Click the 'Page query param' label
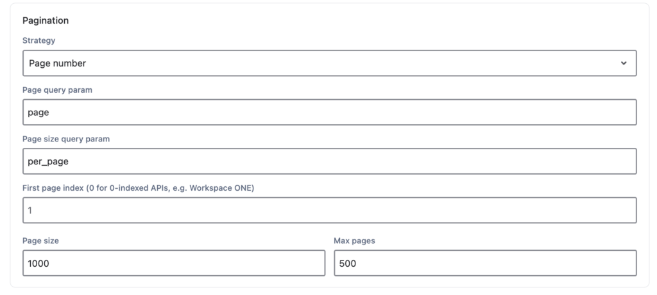657x295 pixels. [57, 90]
